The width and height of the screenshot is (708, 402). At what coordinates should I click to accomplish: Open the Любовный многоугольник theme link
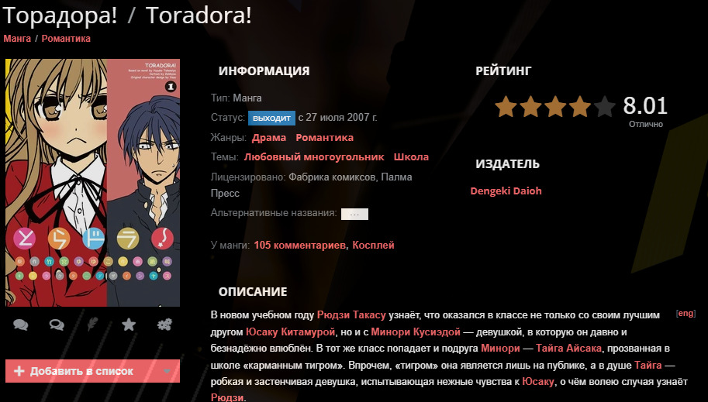pos(314,157)
